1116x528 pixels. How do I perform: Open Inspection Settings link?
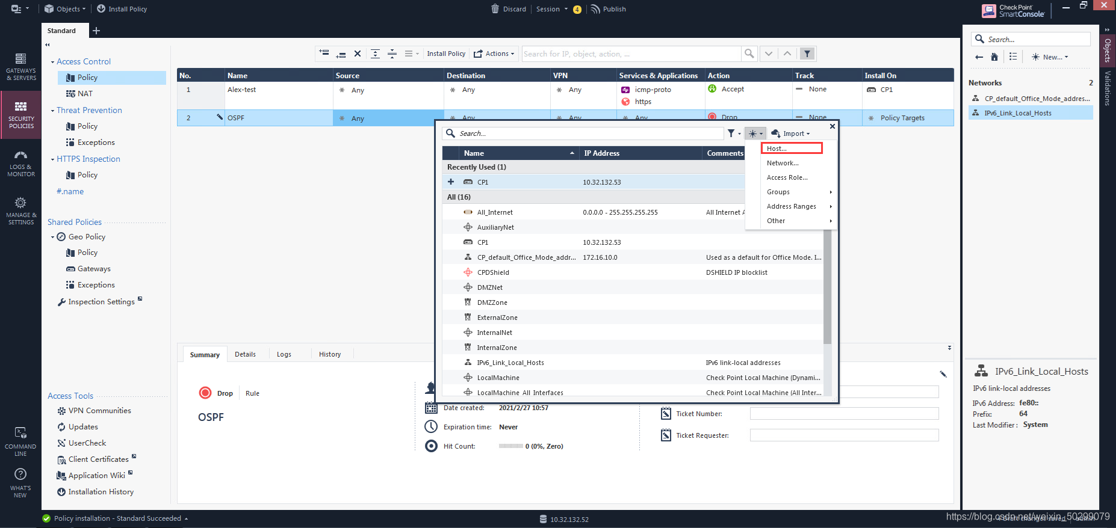pos(101,302)
